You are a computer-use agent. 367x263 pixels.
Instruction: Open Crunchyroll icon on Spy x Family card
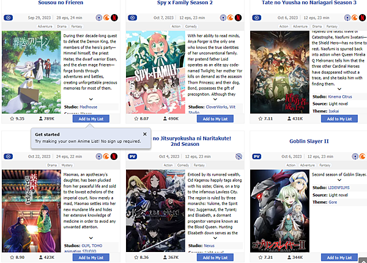231,18
